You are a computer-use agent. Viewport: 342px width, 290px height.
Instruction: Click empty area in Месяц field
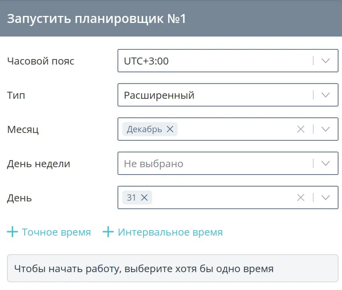(x=233, y=129)
